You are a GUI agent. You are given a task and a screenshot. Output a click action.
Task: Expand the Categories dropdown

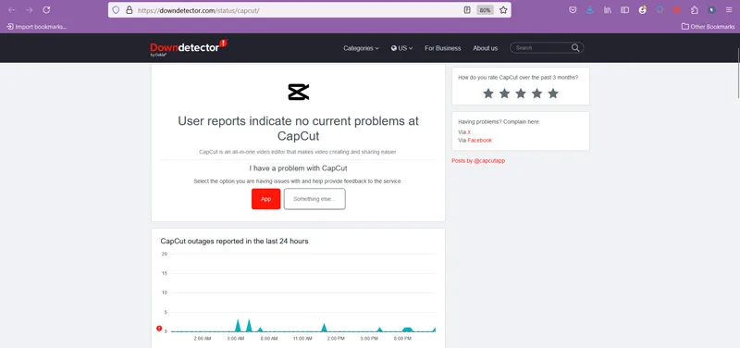pos(361,48)
